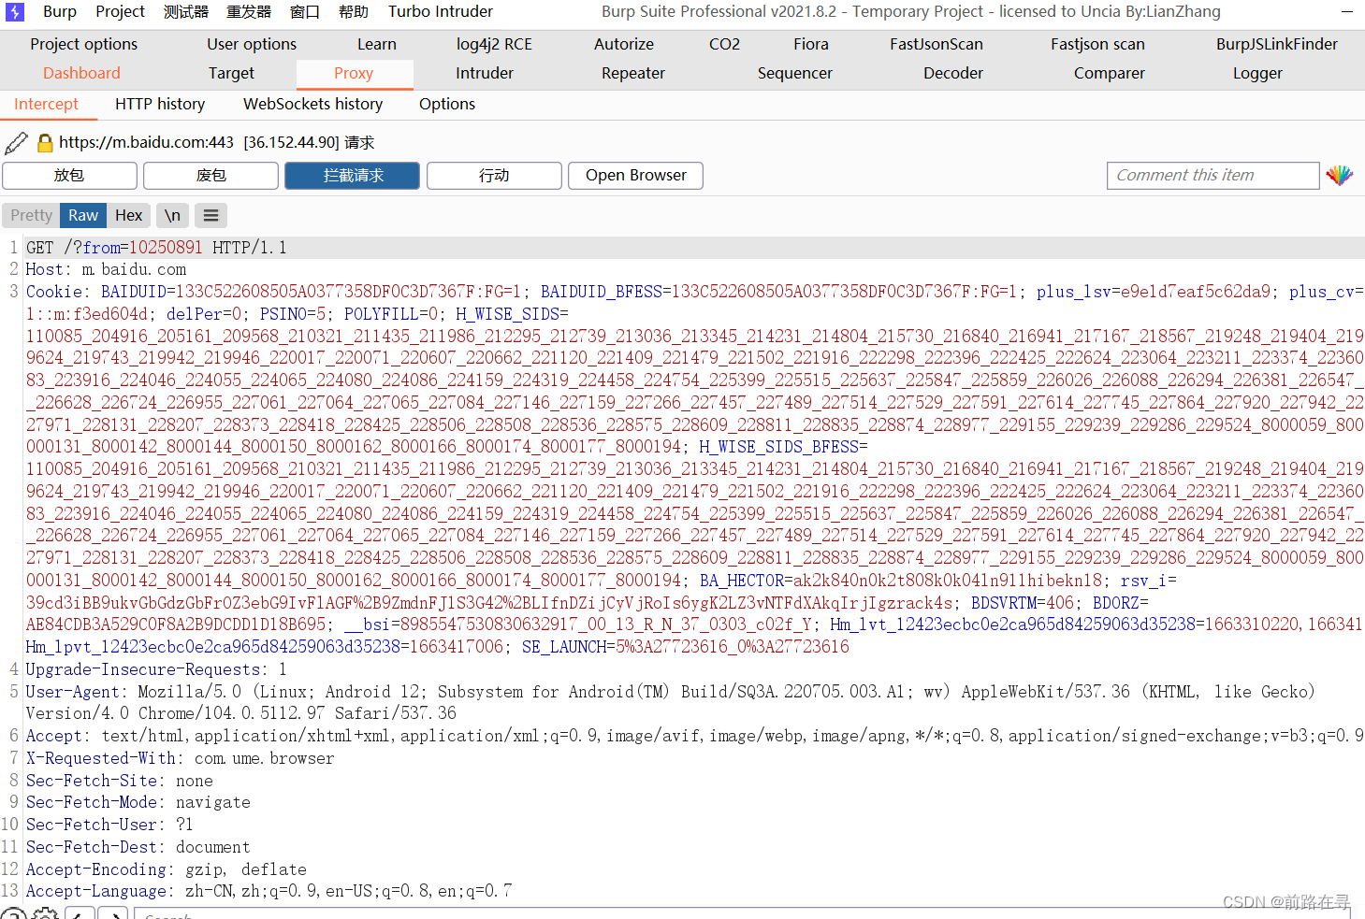Image resolution: width=1365 pixels, height=919 pixels.
Task: Open the editor hamburger menu icon
Action: coord(211,215)
